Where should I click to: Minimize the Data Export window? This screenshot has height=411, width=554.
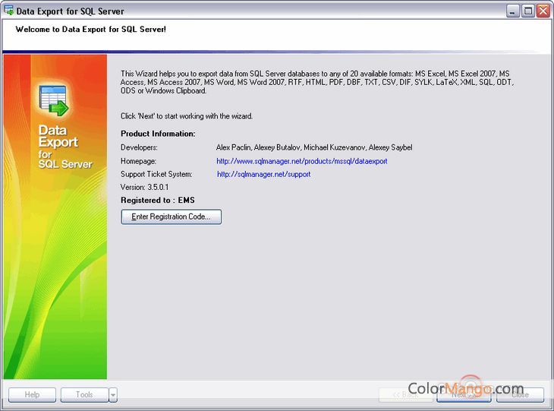(x=513, y=11)
